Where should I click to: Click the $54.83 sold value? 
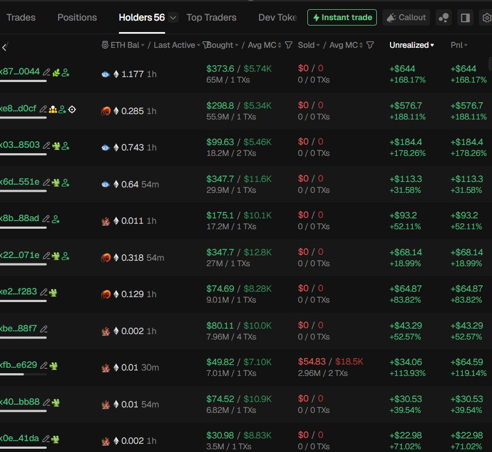coord(312,362)
